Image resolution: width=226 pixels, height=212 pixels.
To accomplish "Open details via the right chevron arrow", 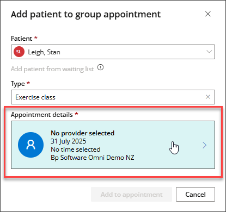I will [x=204, y=145].
